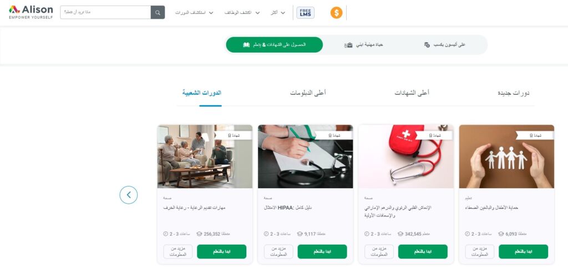Click the search magnifier icon
Viewport: 568px width, 274px height.
158,12
